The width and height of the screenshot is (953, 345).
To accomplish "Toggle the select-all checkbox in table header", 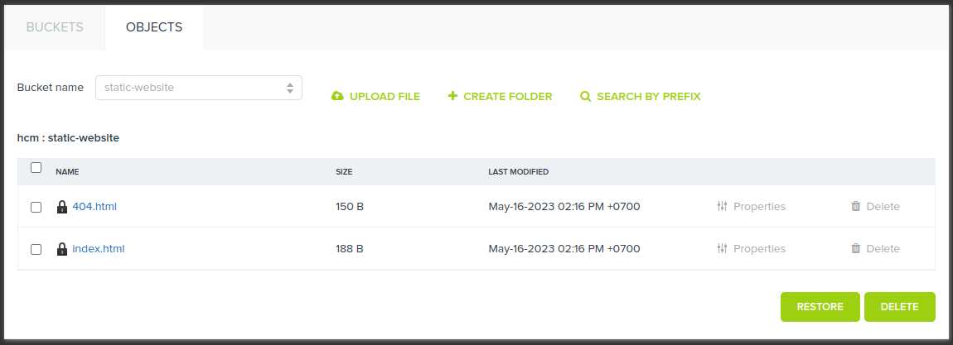I will (36, 168).
